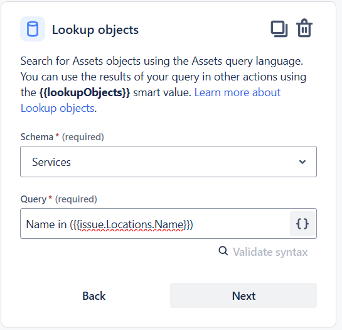Screen dimensions: 342x330
Task: Click the issue.Locations.Name smart value in the query
Action: coord(132,224)
